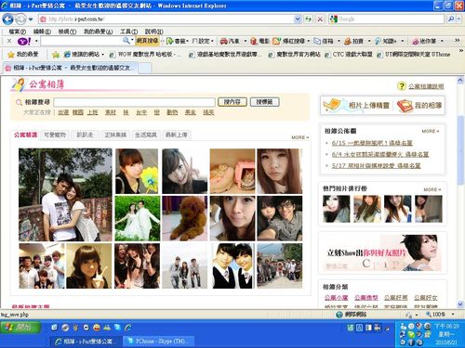Open the My Album red book icon

coord(405,106)
